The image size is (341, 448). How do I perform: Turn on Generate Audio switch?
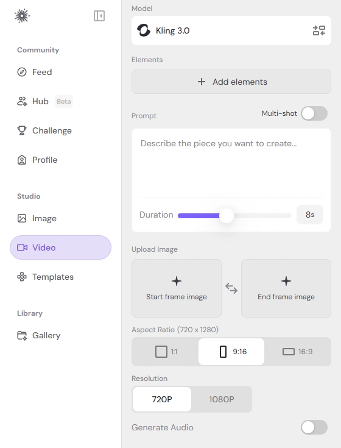(x=314, y=427)
